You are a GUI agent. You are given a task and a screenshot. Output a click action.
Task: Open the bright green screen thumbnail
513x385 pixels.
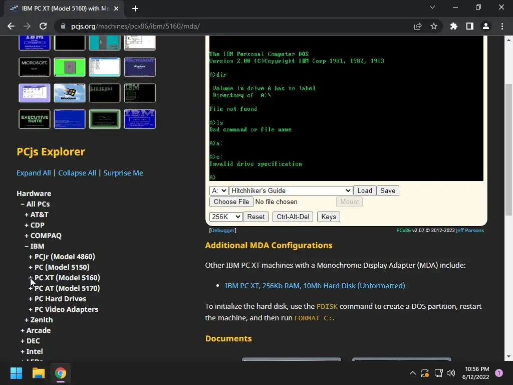click(69, 67)
